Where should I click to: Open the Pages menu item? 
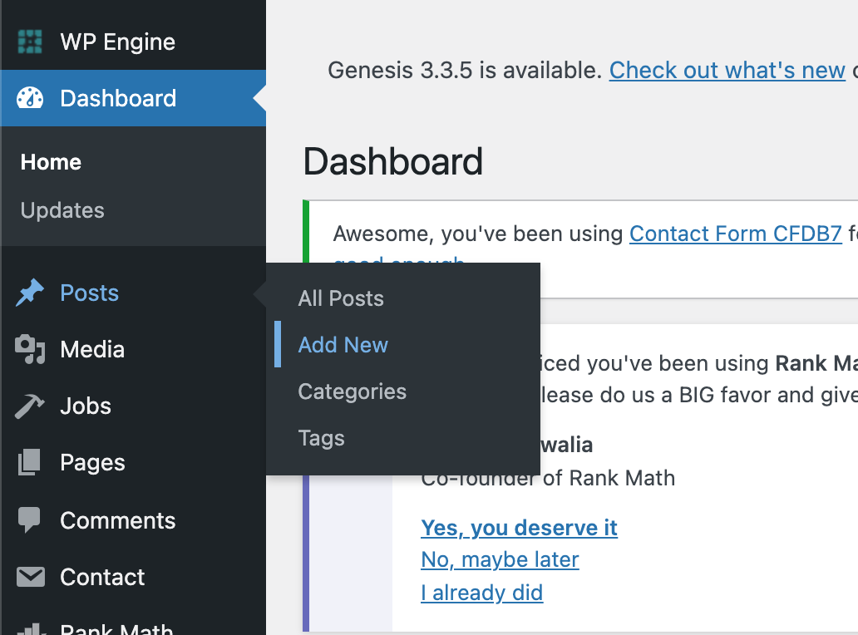coord(134,462)
